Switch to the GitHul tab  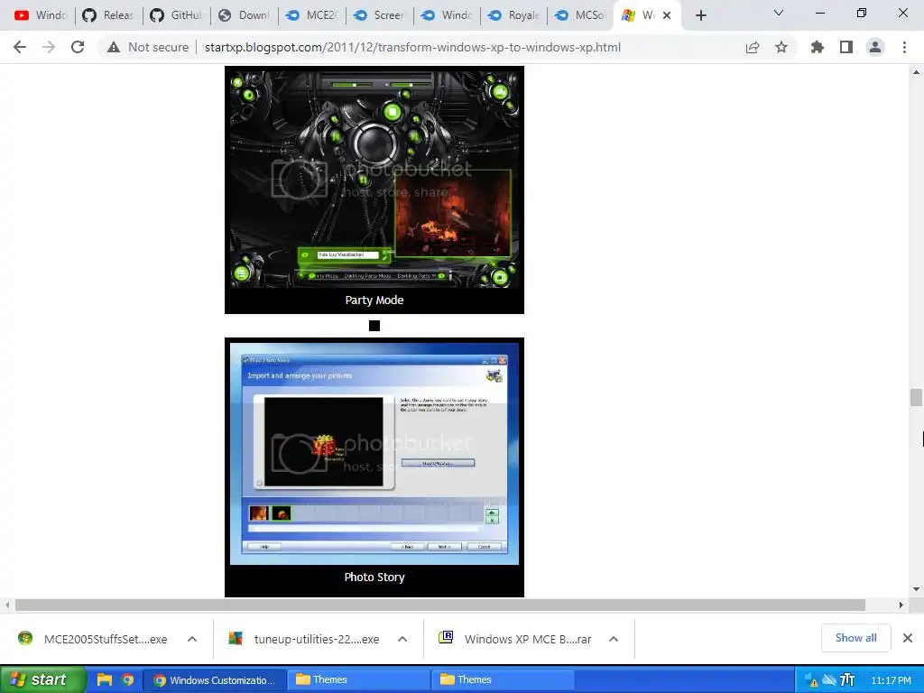[176, 15]
